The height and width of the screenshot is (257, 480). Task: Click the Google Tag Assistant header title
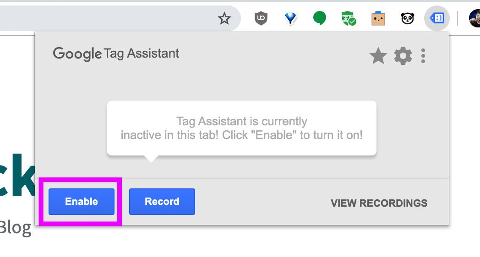click(x=116, y=54)
